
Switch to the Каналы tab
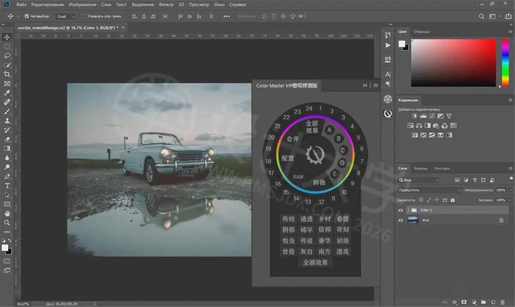click(x=421, y=169)
